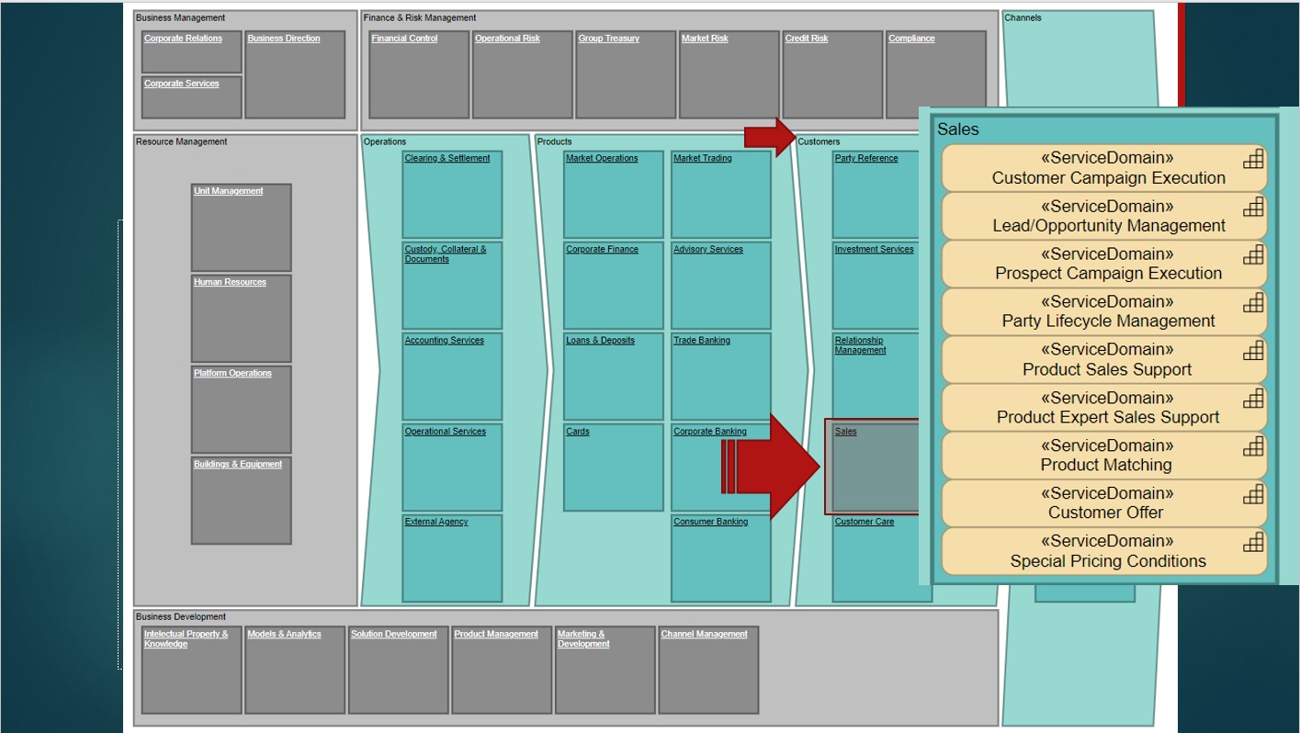
Task: Select the Special Pricing Conditions service domain
Action: 1104,551
